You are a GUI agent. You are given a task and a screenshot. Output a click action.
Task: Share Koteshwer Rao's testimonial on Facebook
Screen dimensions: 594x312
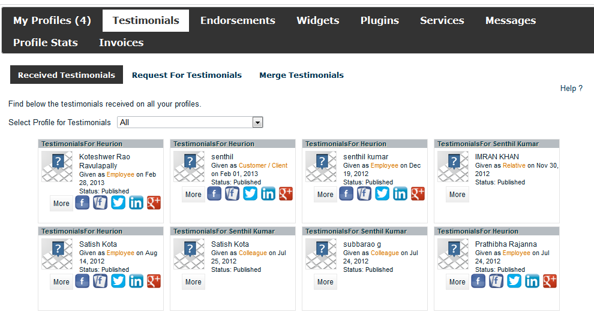point(82,202)
